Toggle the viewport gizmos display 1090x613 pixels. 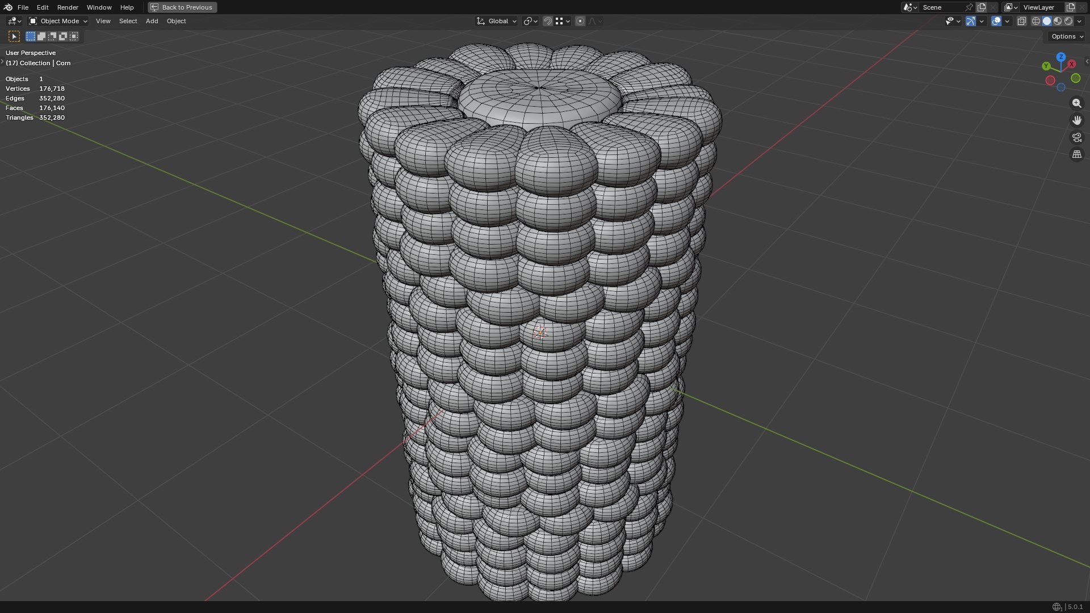tap(971, 21)
